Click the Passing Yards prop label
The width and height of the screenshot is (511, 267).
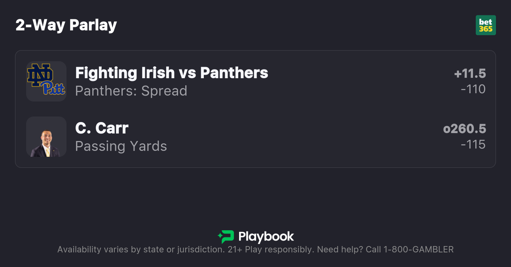(x=121, y=146)
